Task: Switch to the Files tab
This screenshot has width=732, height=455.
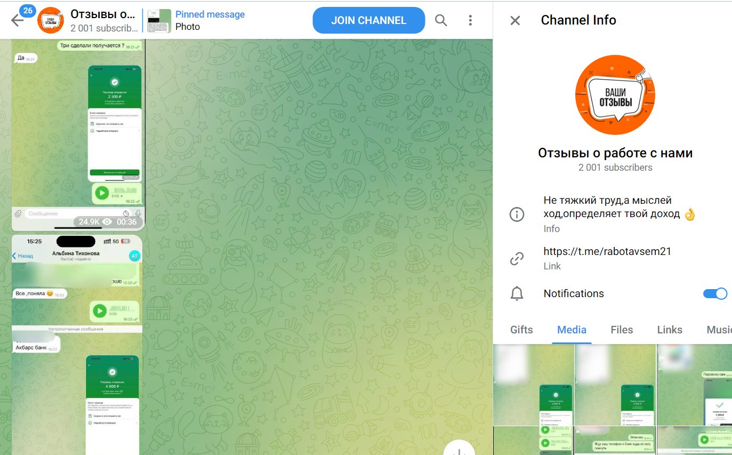Action: click(x=622, y=330)
